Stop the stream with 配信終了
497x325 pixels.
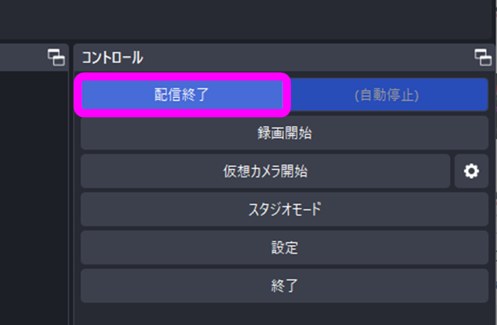click(182, 95)
